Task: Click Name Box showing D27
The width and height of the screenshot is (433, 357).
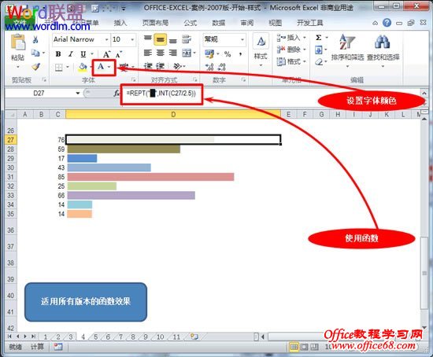Action: click(x=39, y=94)
